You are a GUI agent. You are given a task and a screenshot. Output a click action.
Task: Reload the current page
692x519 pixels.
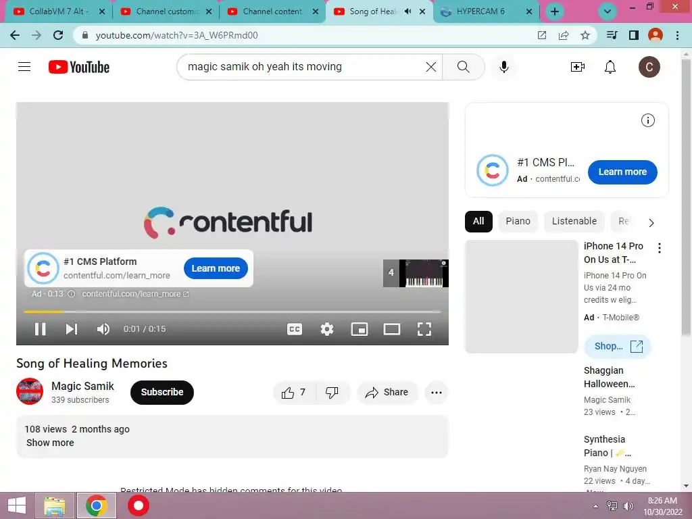58,35
